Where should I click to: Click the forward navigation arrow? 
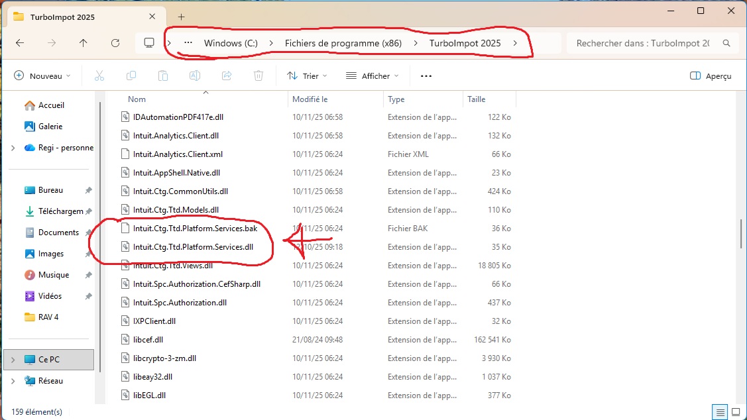pos(52,43)
